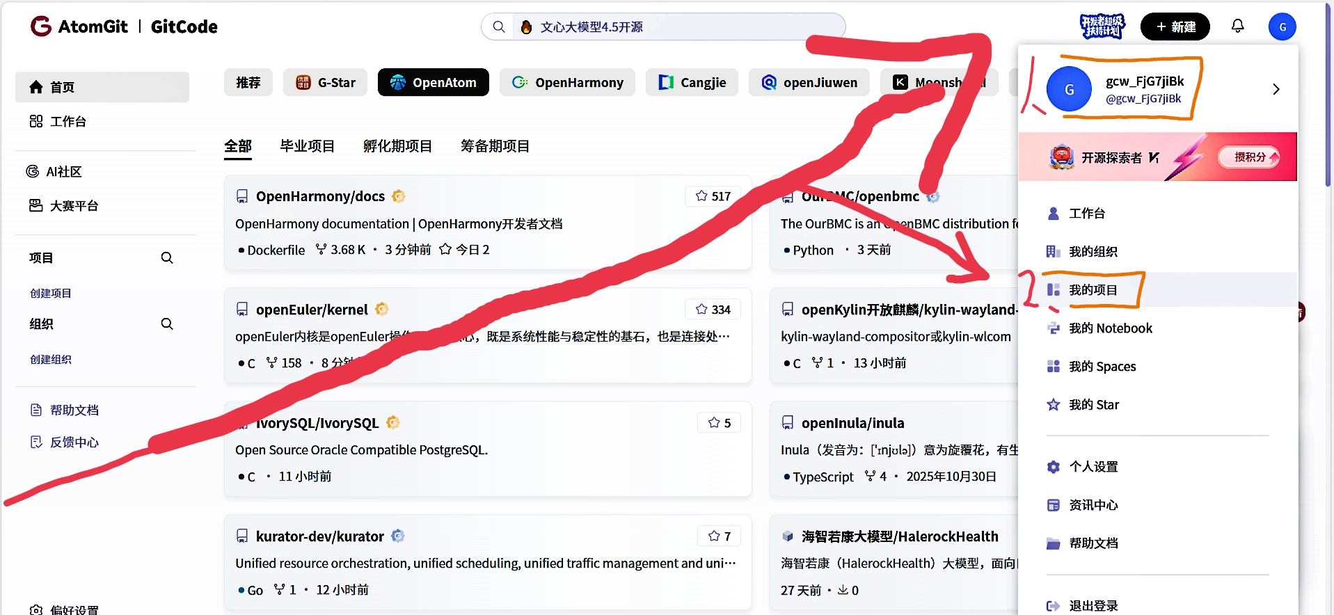This screenshot has height=615, width=1334.
Task: Click the repo icon of openEuler/kernel
Action: [x=242, y=309]
